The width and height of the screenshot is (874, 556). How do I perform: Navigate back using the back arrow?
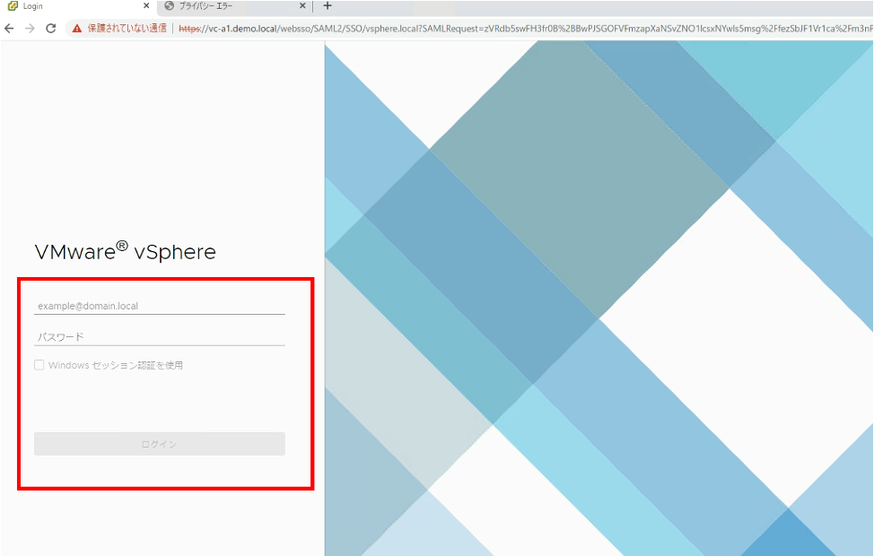click(x=10, y=28)
